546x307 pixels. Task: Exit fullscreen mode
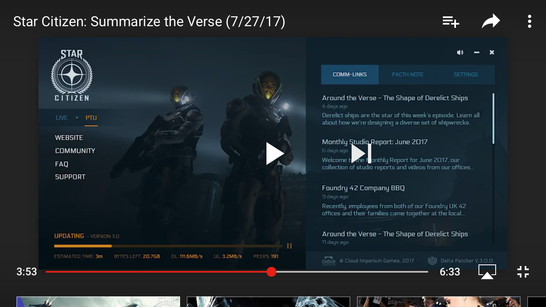[523, 271]
